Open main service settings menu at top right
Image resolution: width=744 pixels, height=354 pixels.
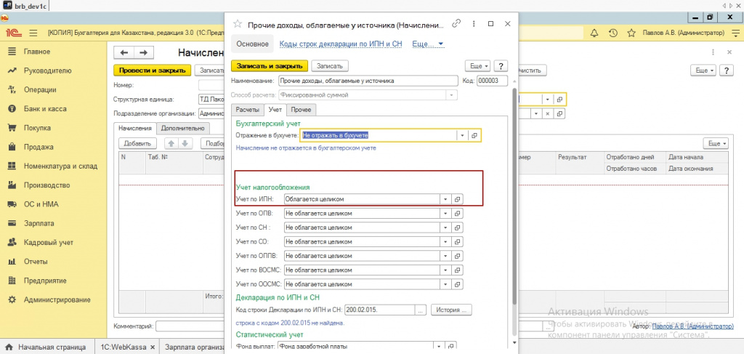pos(735,33)
